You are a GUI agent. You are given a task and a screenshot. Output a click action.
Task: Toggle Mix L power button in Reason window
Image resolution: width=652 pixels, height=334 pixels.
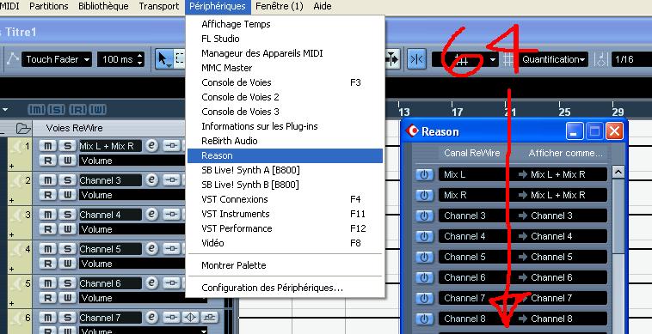[x=424, y=174]
